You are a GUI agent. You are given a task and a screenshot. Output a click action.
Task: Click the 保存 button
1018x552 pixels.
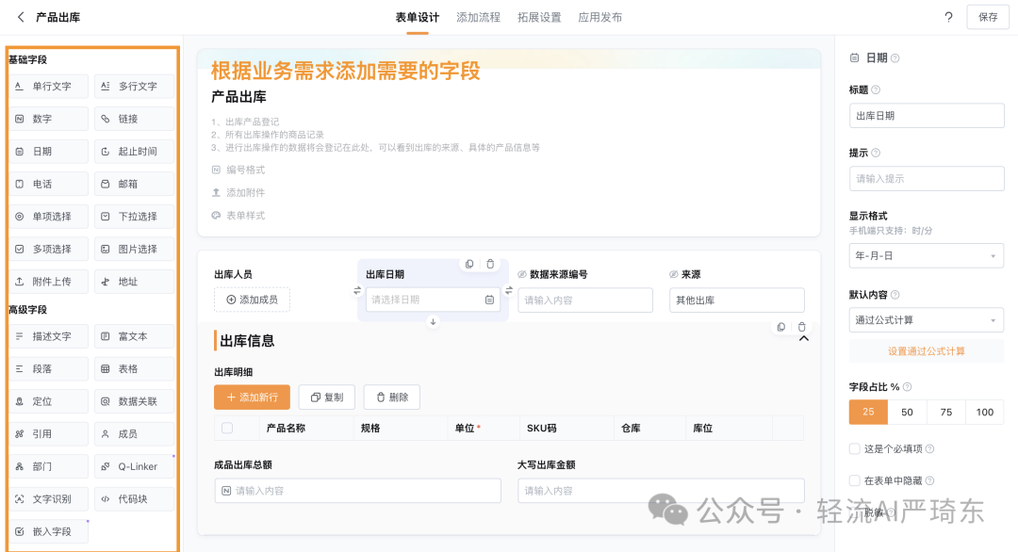(987, 16)
